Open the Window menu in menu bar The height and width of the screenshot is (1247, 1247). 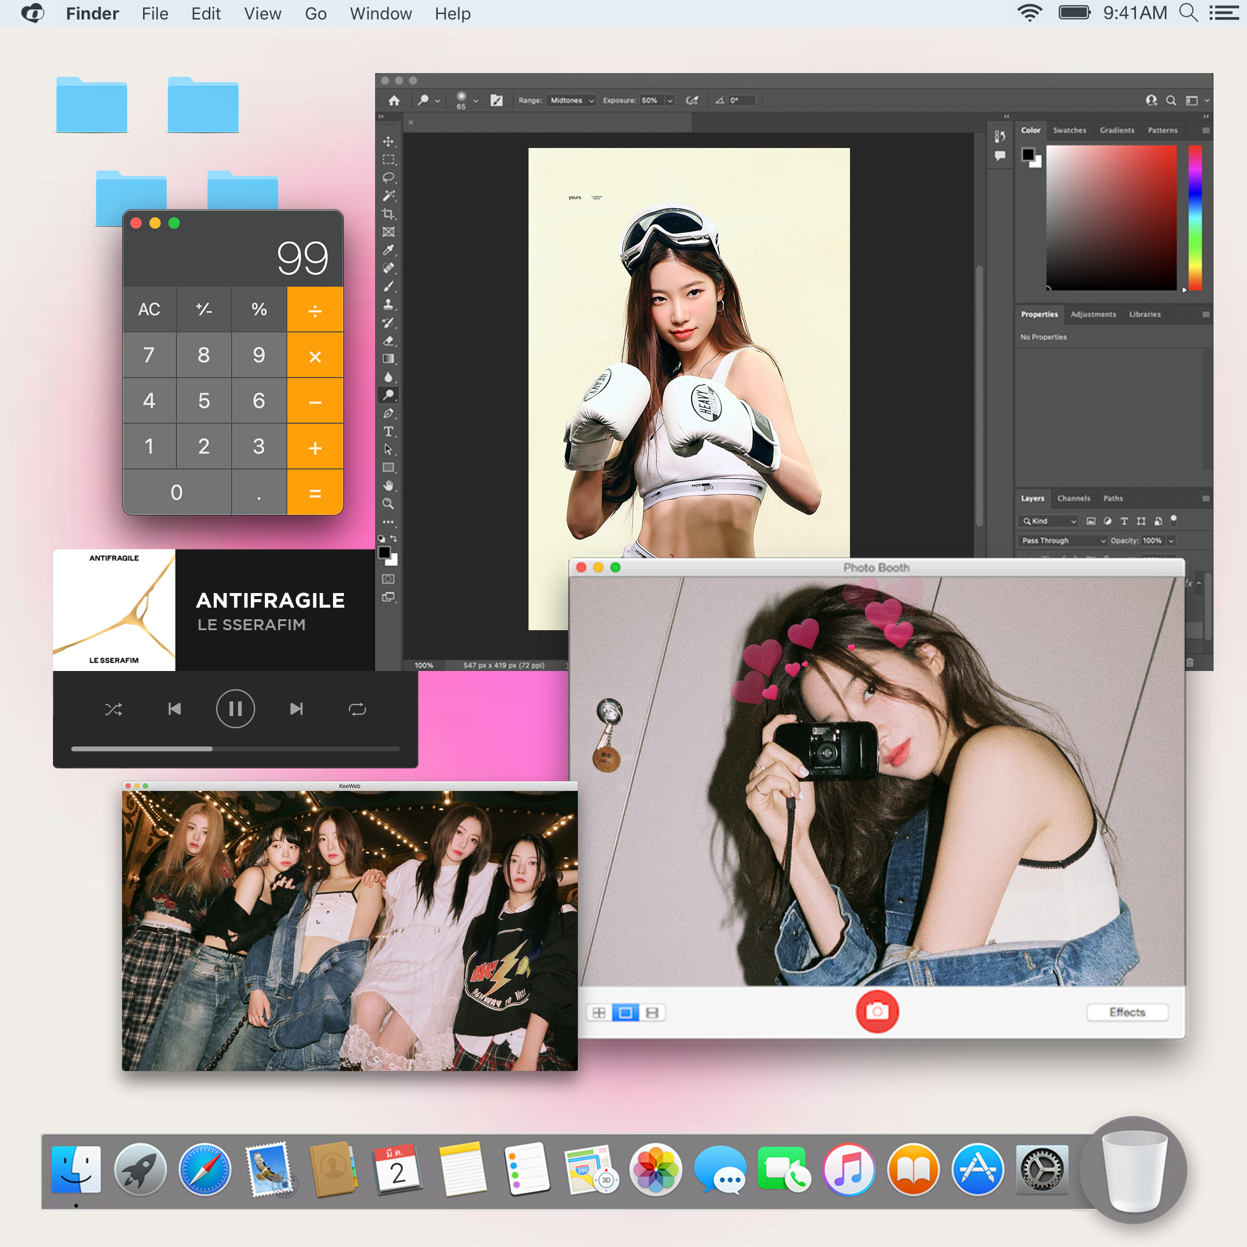(x=380, y=13)
